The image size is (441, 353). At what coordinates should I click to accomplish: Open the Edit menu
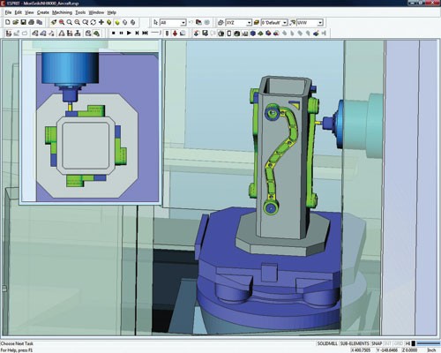pos(19,12)
